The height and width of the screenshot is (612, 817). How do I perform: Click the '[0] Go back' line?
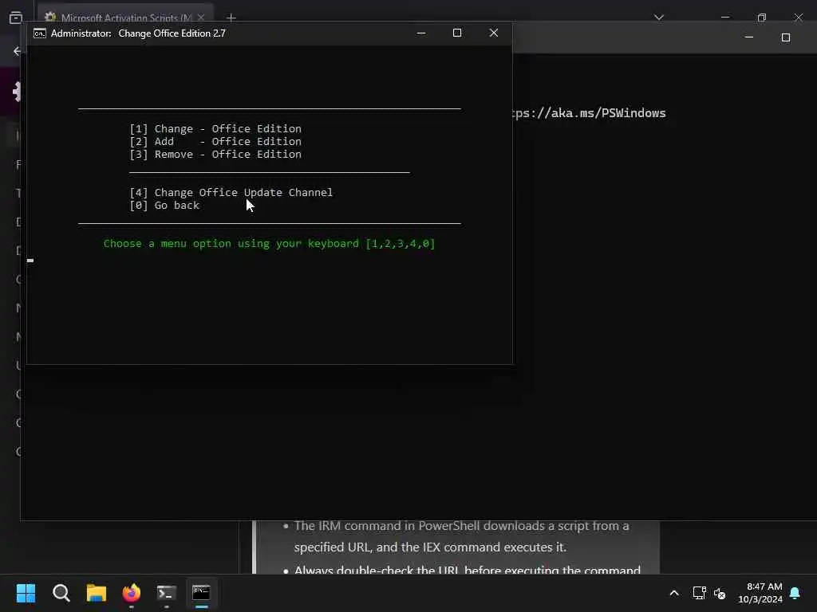[164, 206]
